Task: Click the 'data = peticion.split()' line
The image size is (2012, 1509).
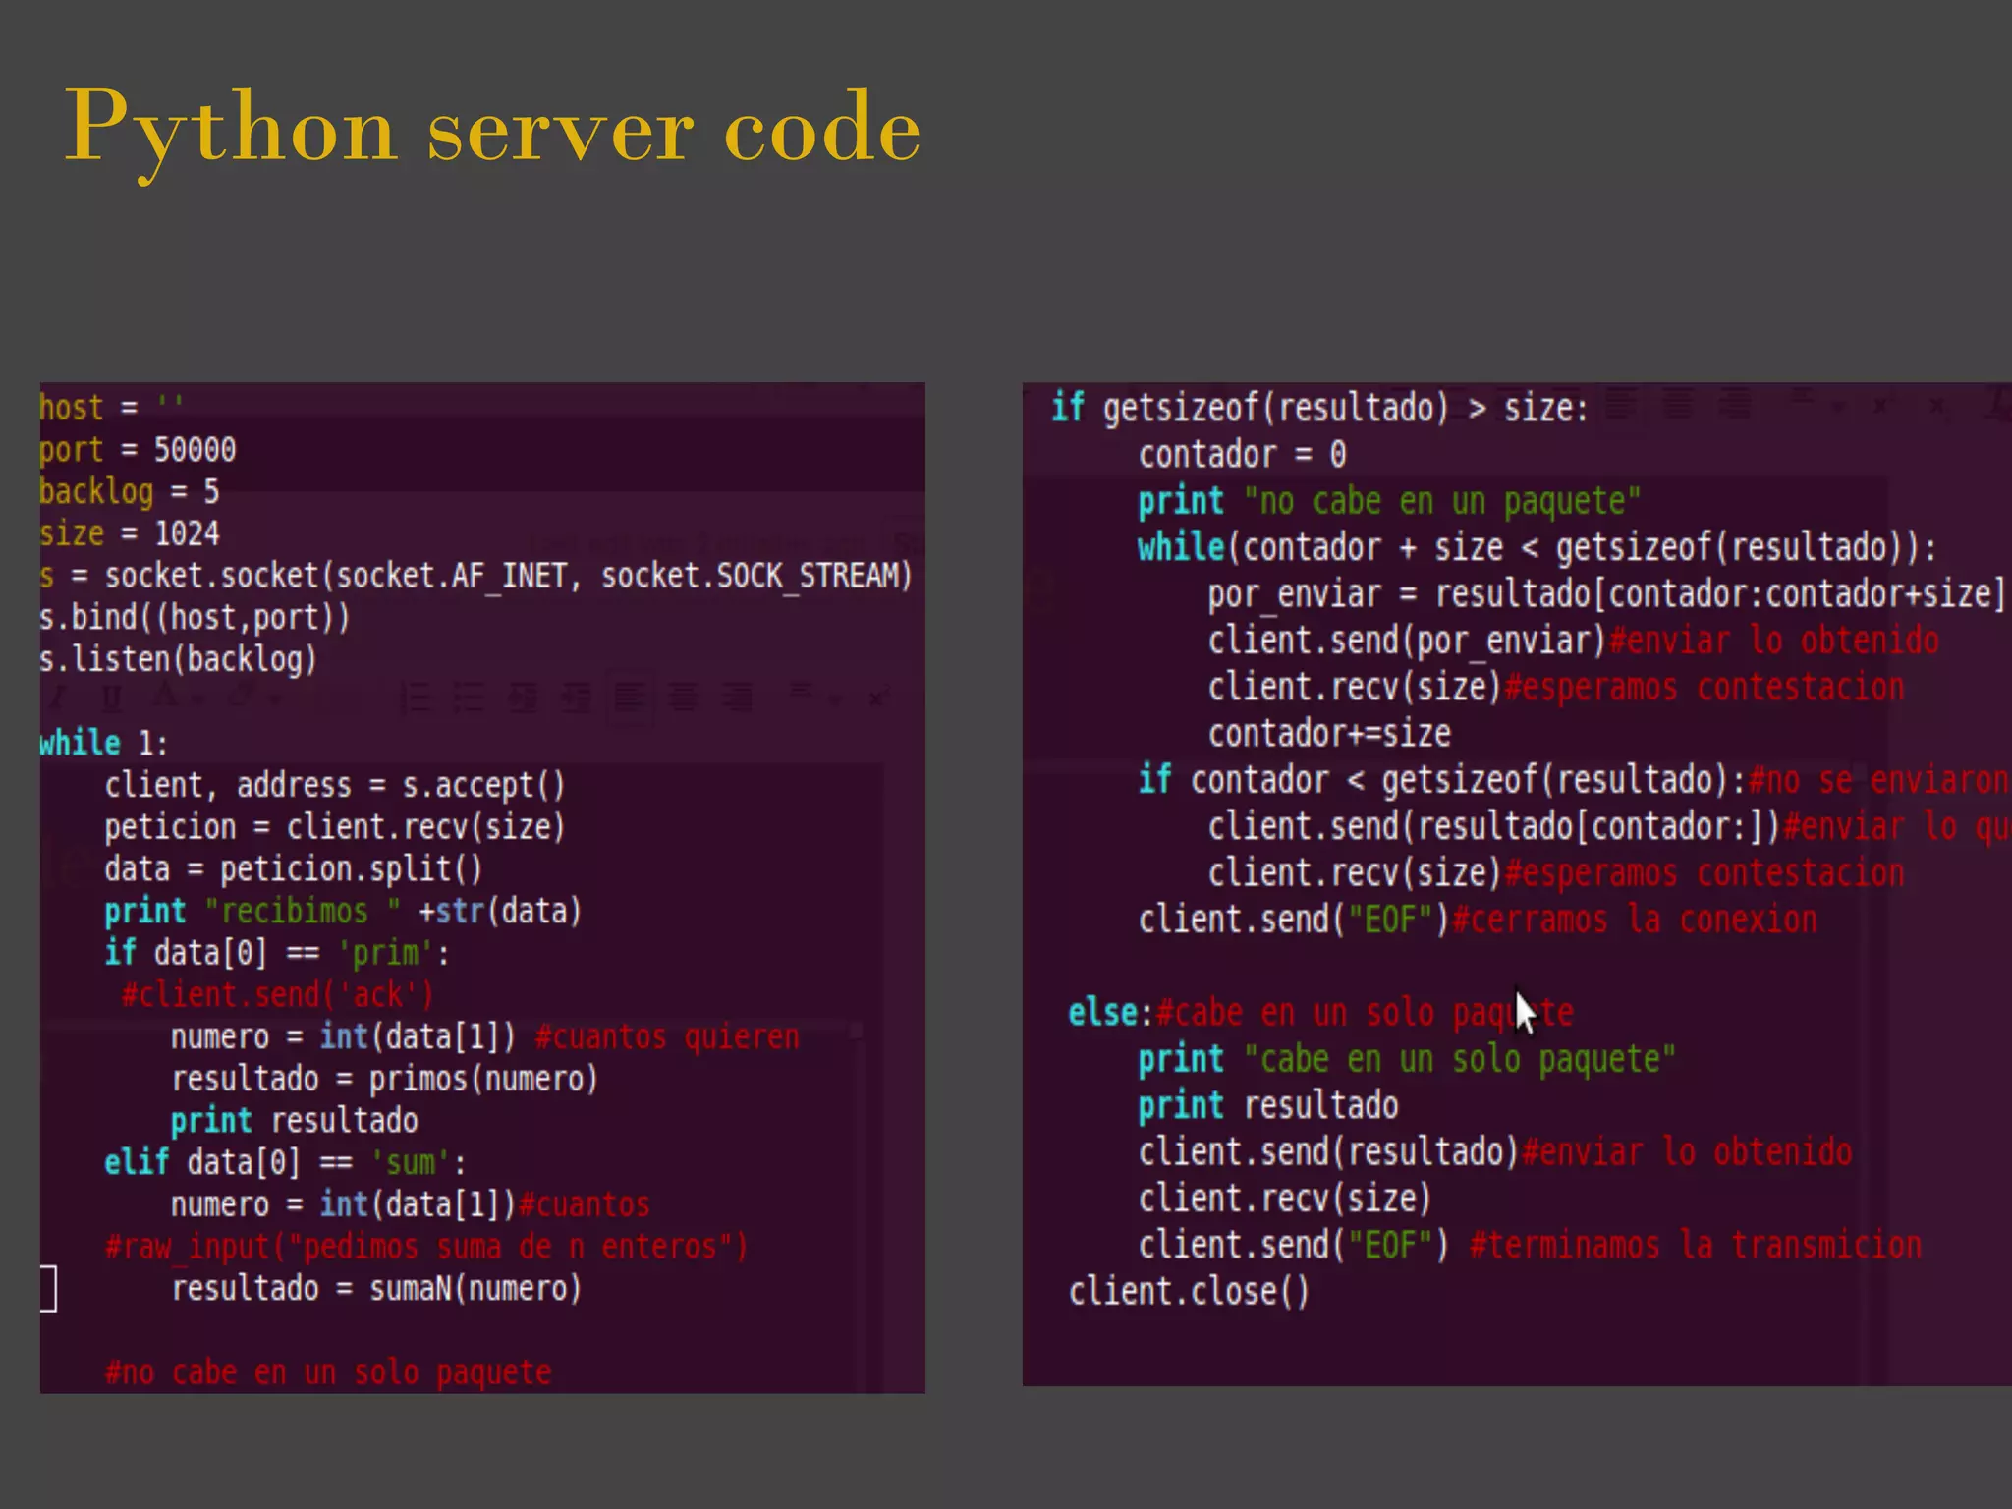Action: (293, 868)
